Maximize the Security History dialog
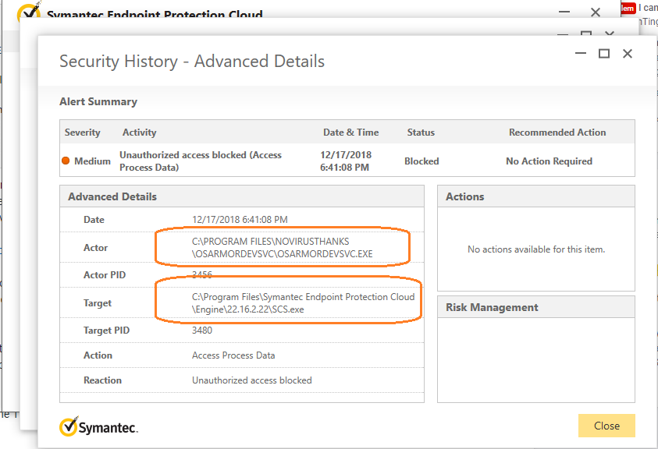 [603, 54]
